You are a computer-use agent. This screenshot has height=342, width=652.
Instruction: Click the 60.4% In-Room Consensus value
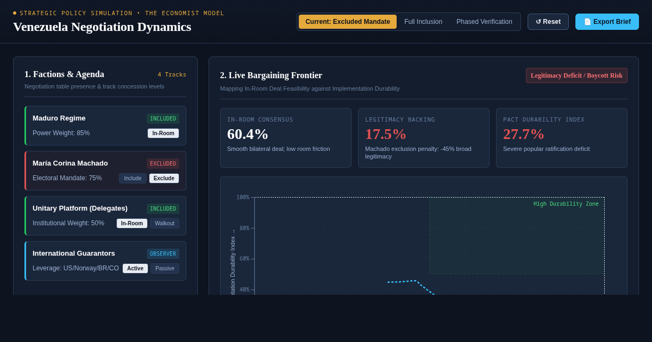pyautogui.click(x=248, y=134)
